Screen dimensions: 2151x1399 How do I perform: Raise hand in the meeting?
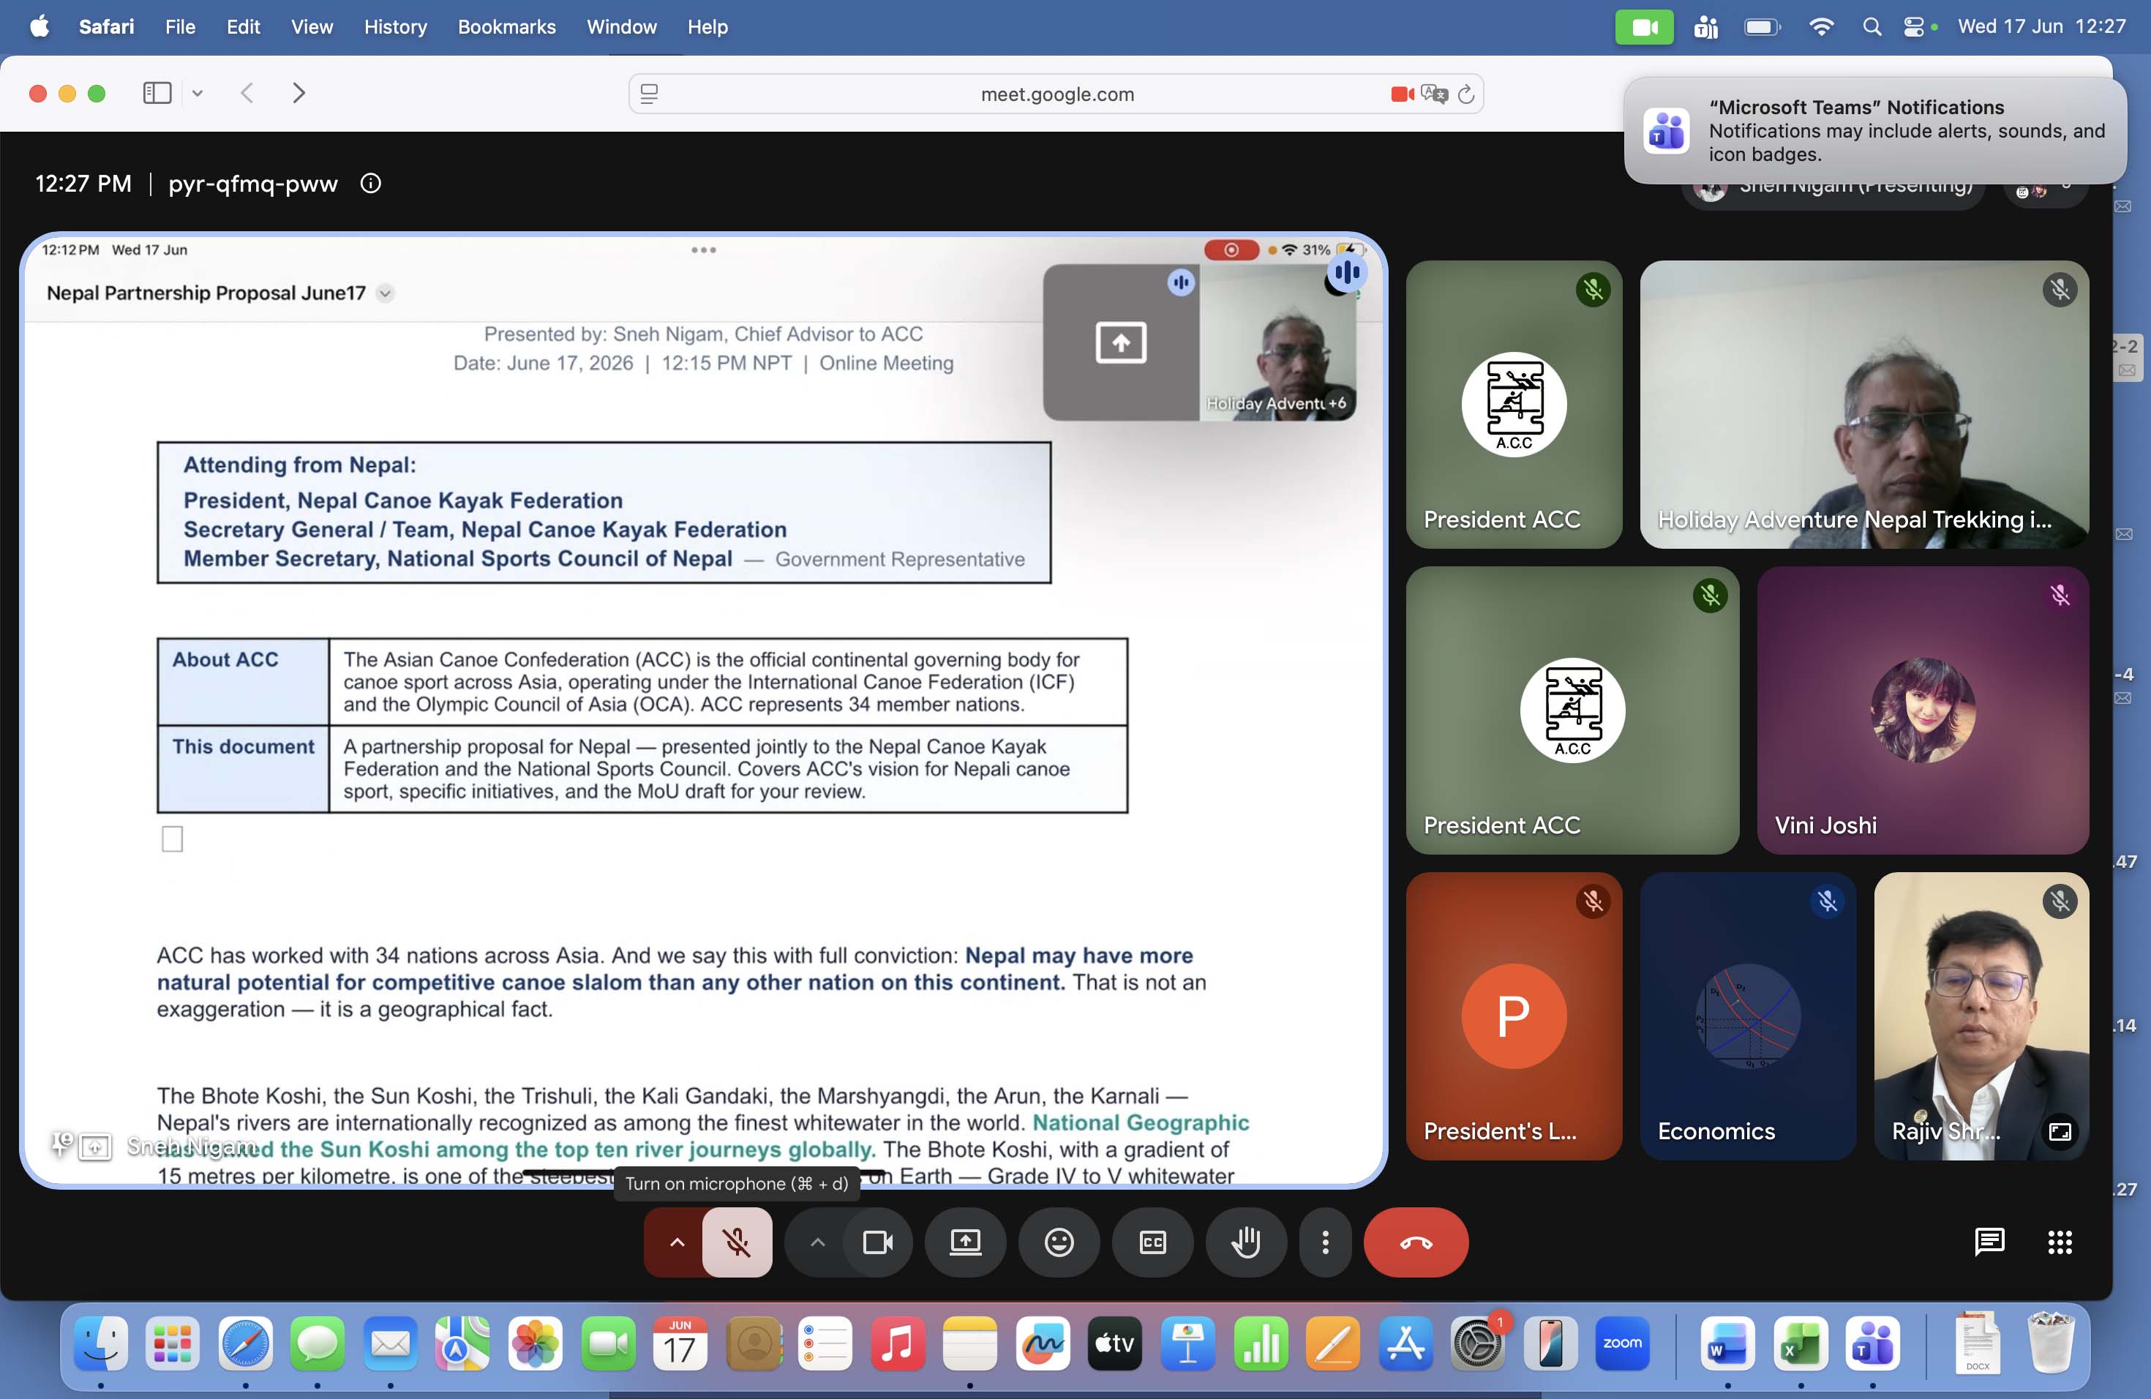click(x=1245, y=1242)
